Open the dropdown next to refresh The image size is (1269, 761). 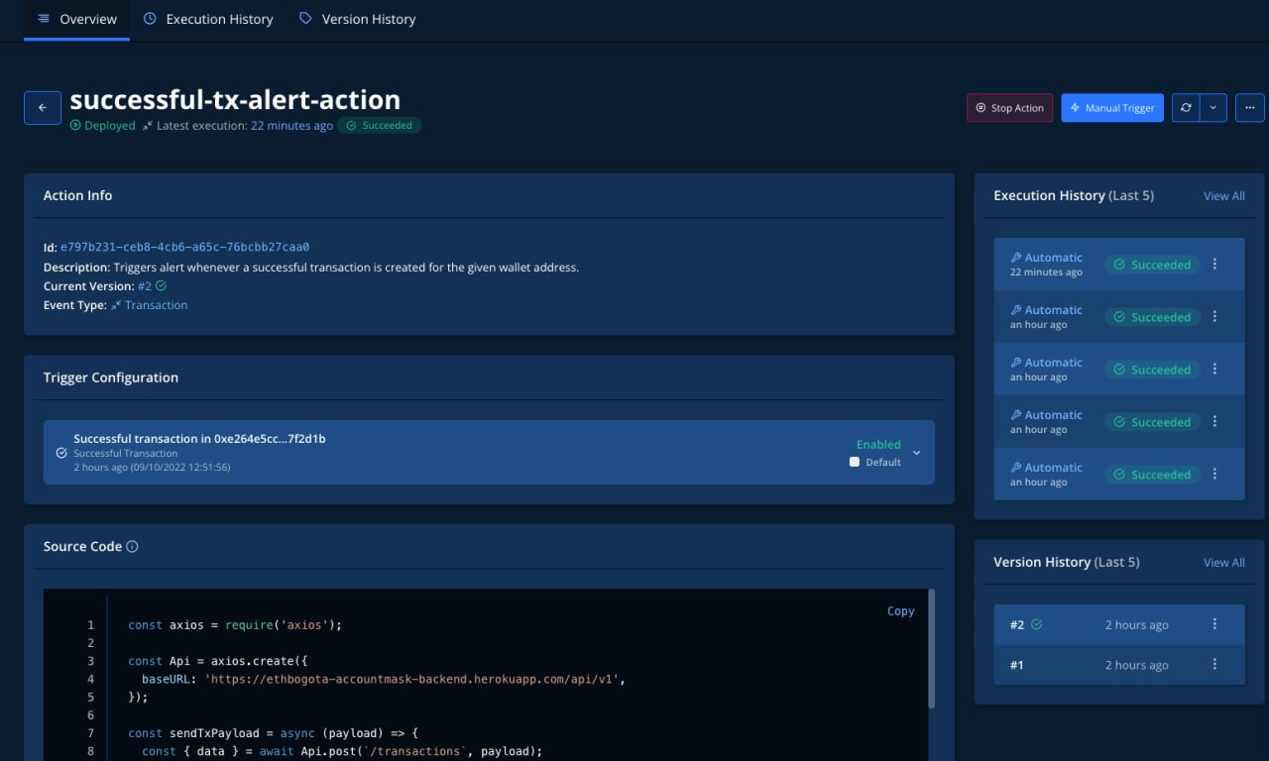coord(1213,108)
